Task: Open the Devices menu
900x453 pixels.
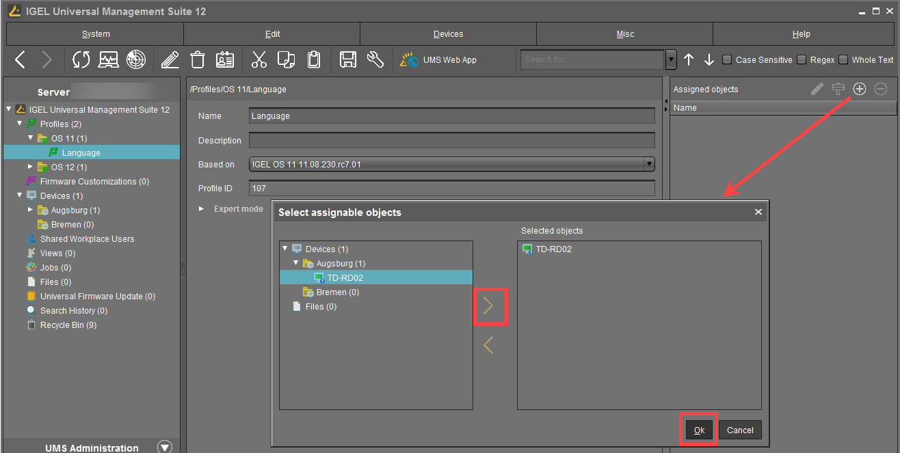Action: pyautogui.click(x=448, y=34)
